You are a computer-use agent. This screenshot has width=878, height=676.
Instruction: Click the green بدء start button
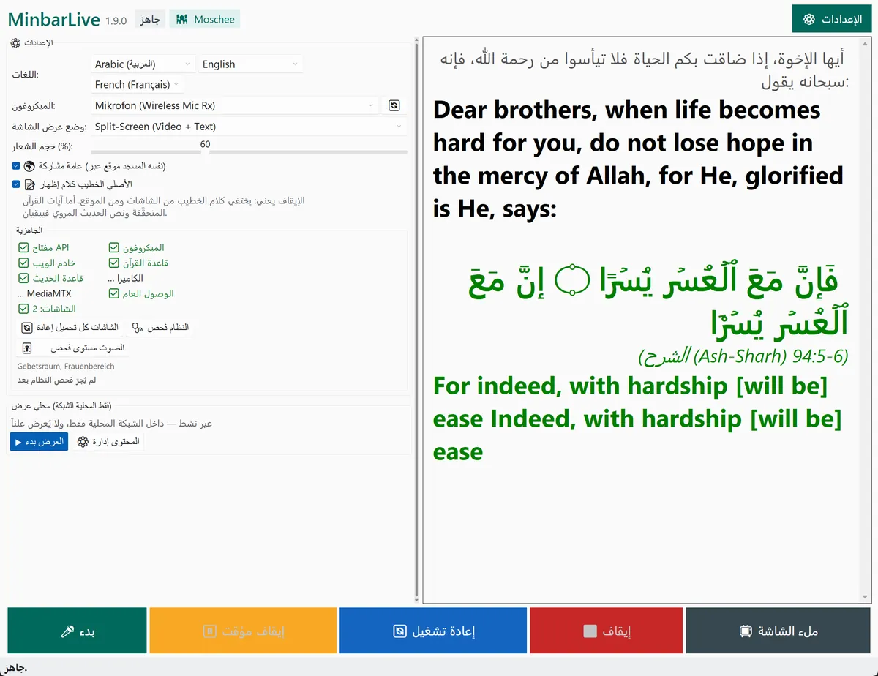(77, 631)
